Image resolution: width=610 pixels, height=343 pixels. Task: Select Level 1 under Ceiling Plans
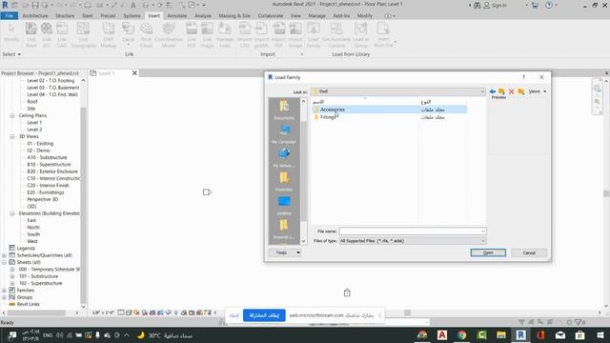click(x=34, y=123)
